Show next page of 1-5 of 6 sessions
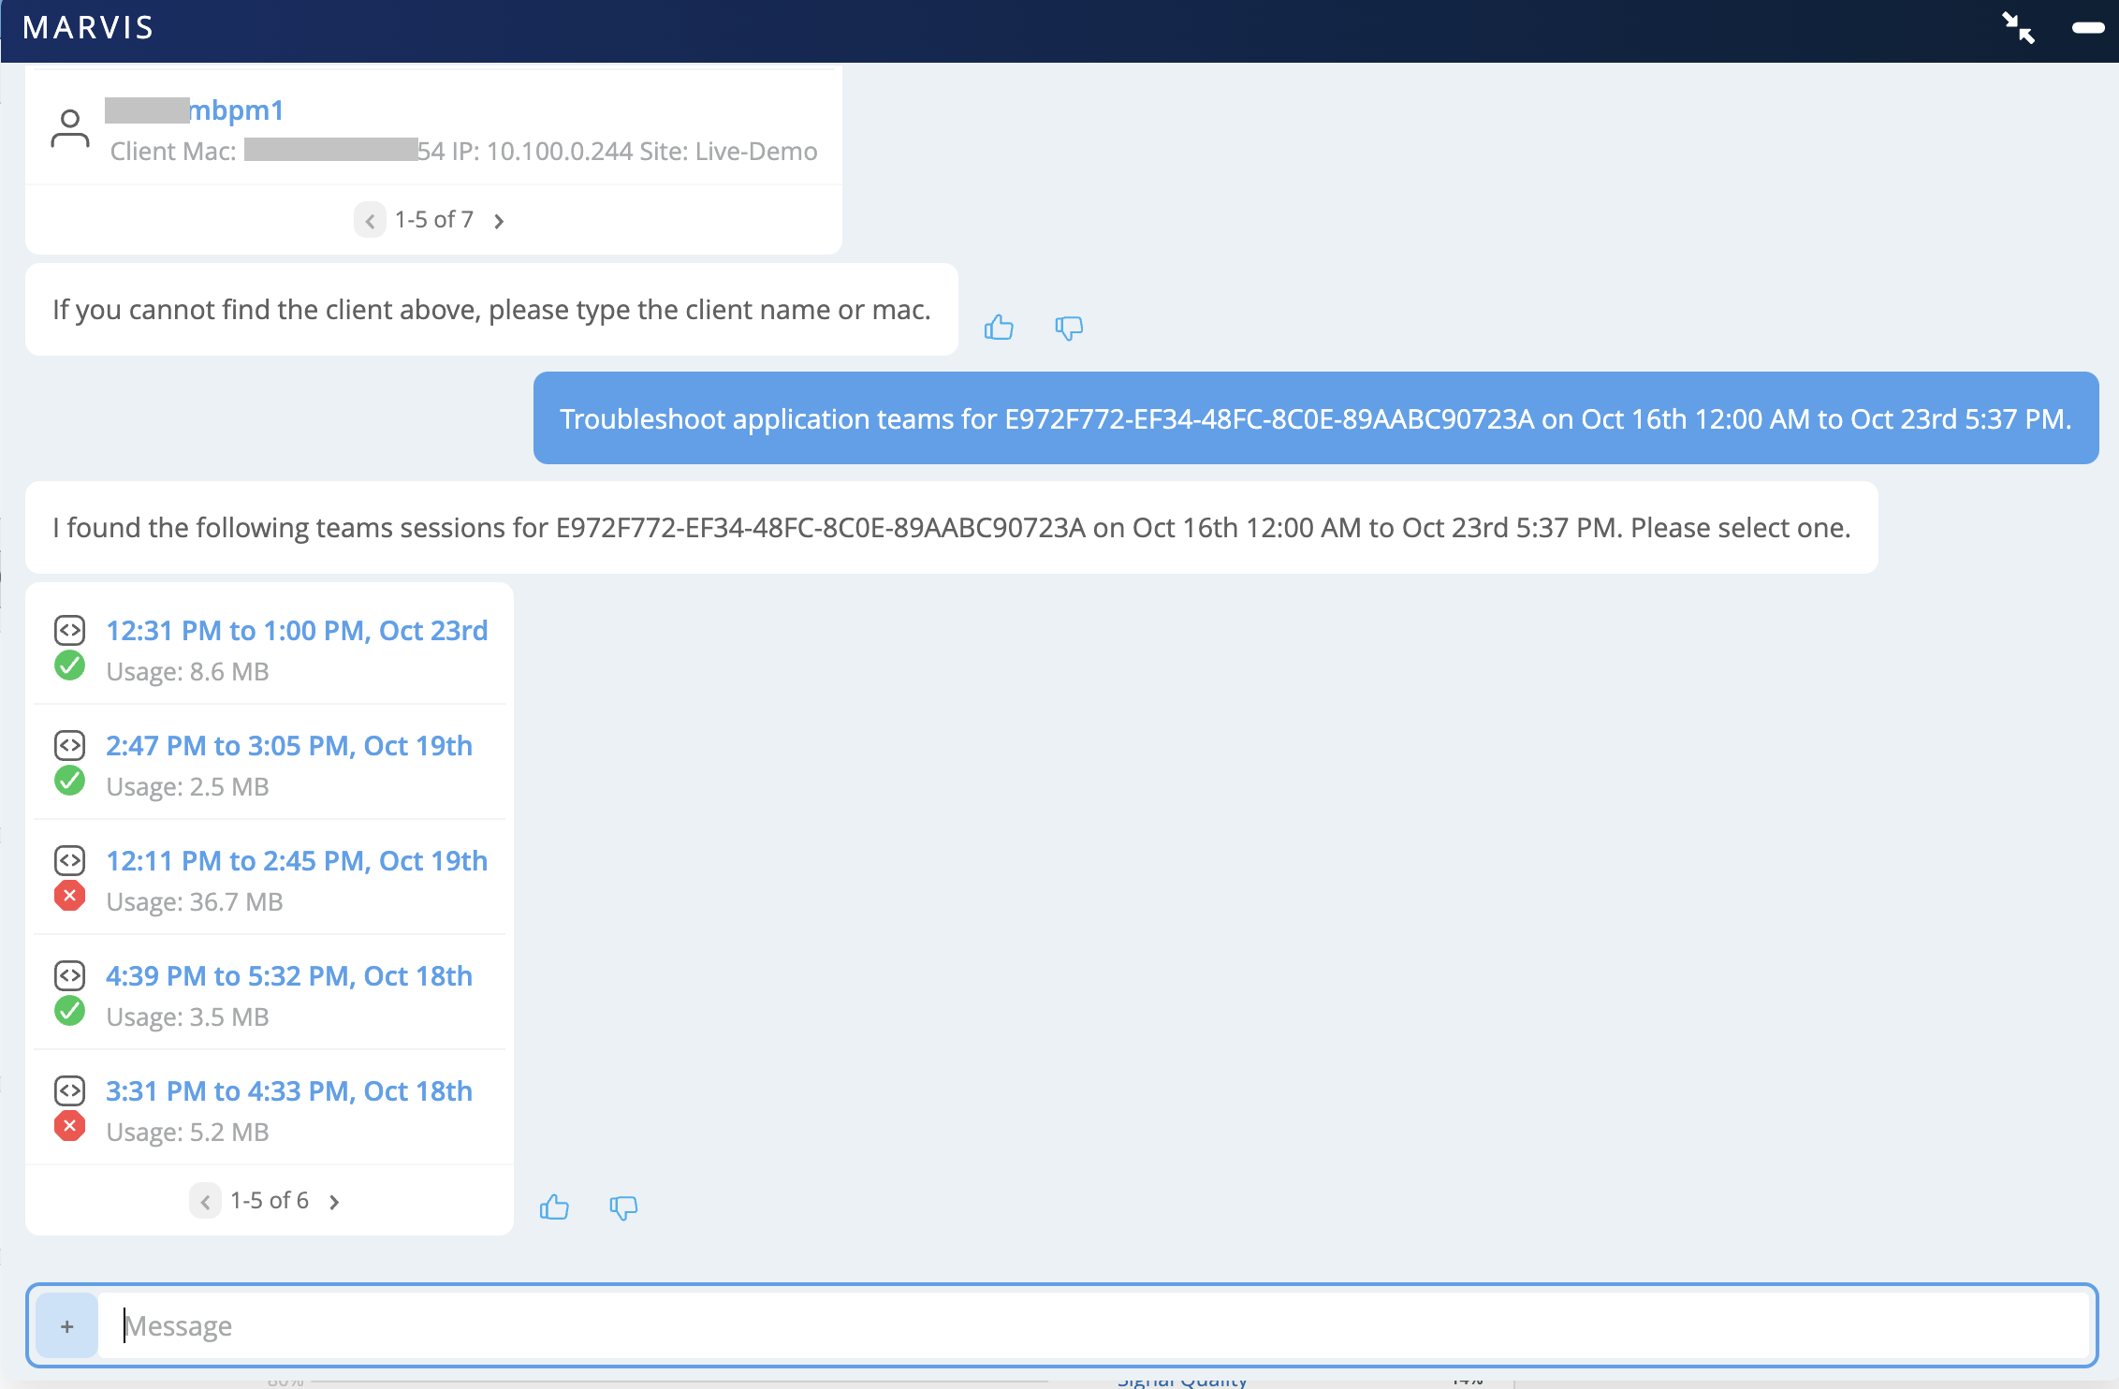 click(334, 1202)
